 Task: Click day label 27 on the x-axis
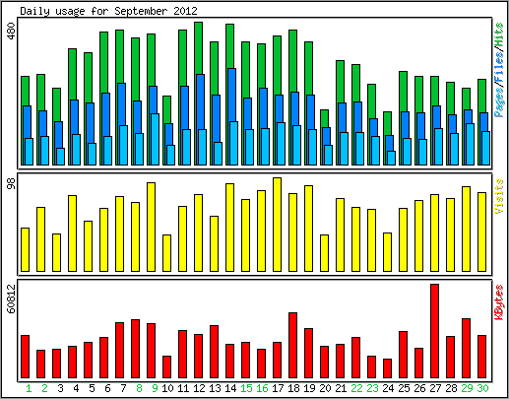[435, 388]
